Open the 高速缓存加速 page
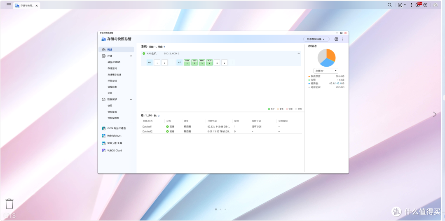Screen dimensions: 445x221 [115, 74]
